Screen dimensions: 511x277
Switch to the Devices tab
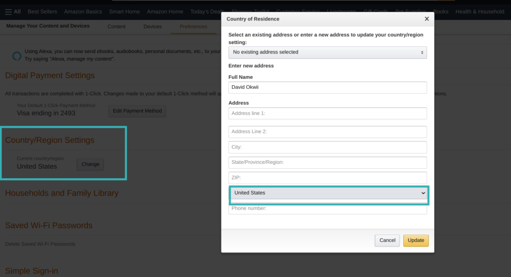pos(153,27)
